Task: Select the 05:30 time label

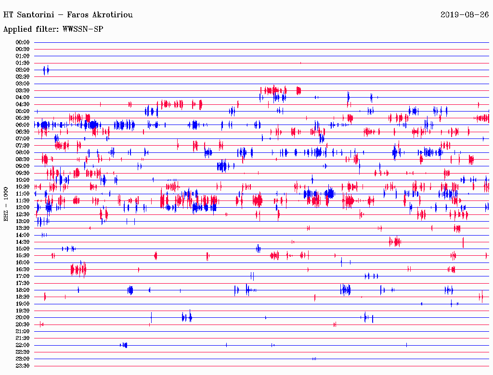Action: click(x=22, y=118)
